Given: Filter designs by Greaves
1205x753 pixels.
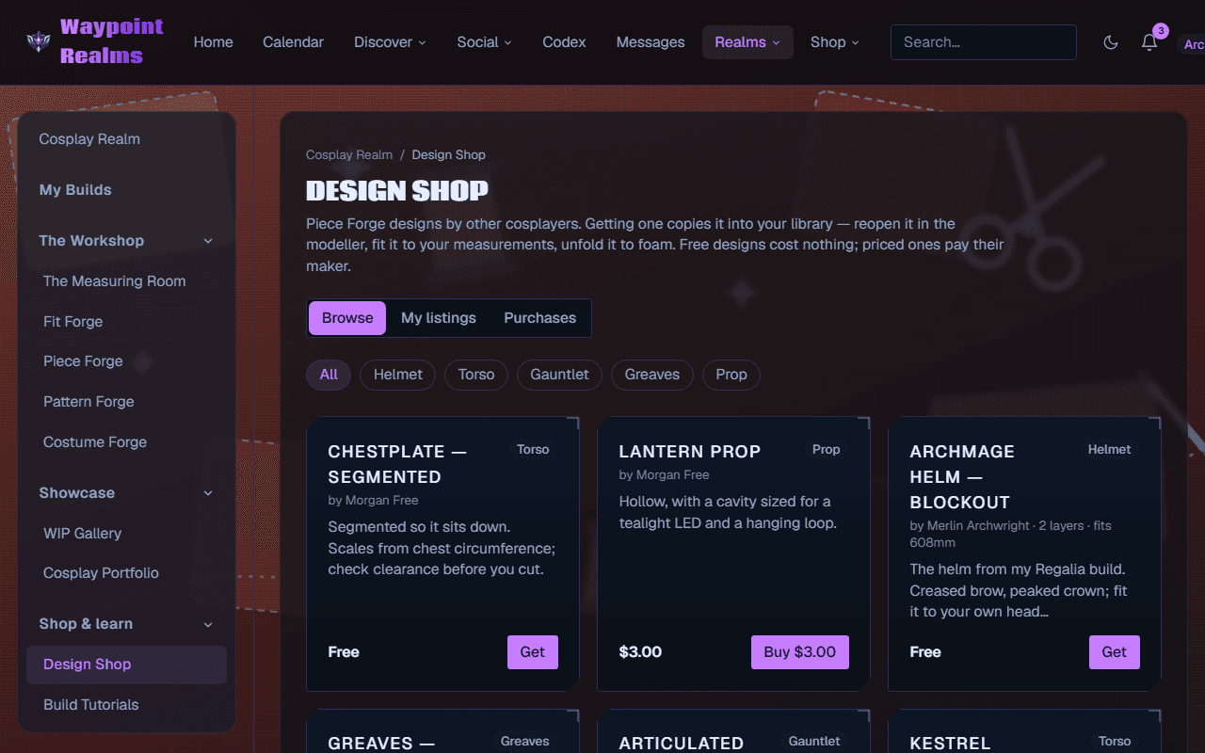Looking at the screenshot, I should tap(652, 375).
